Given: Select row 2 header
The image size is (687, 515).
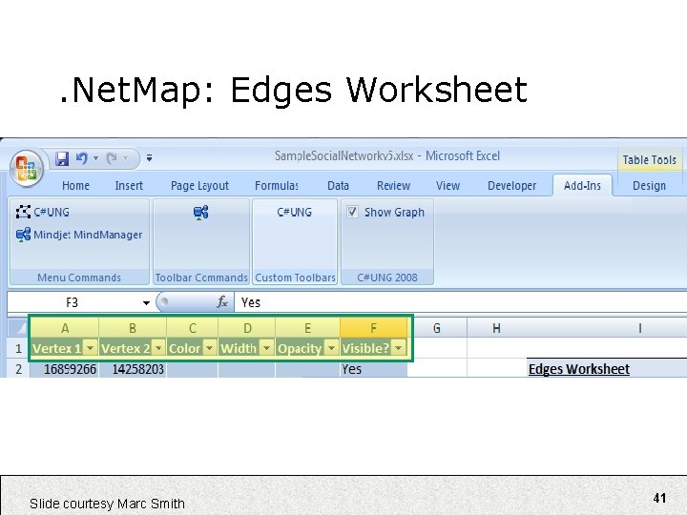Looking at the screenshot, I should point(18,369).
